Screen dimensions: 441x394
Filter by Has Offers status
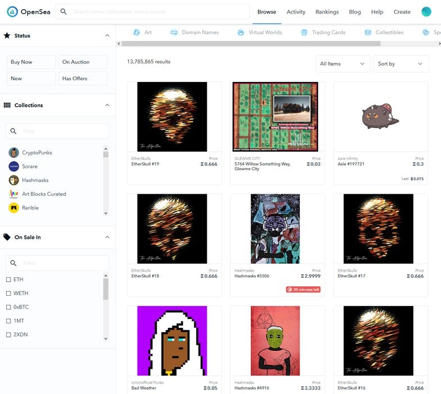click(83, 79)
